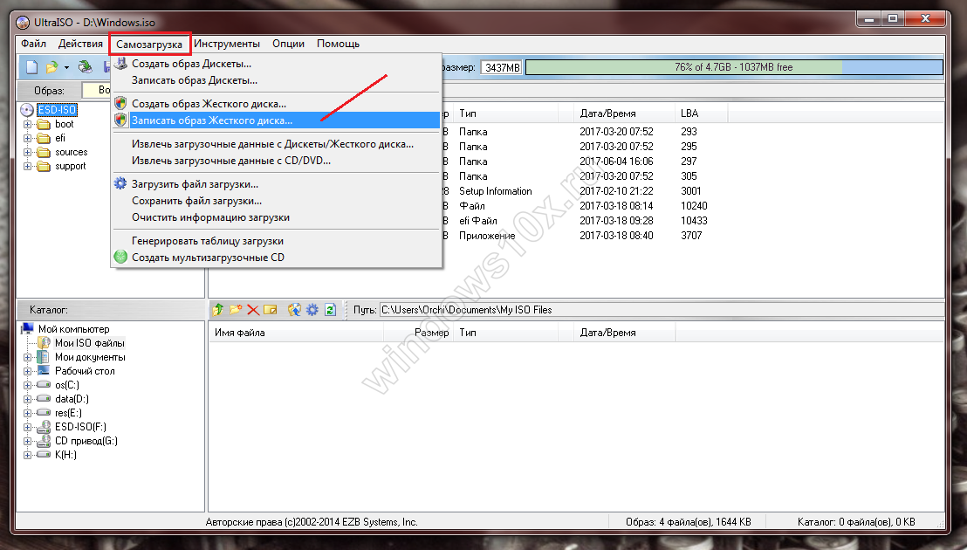
Task: Expand the boot folder node
Action: [x=27, y=124]
